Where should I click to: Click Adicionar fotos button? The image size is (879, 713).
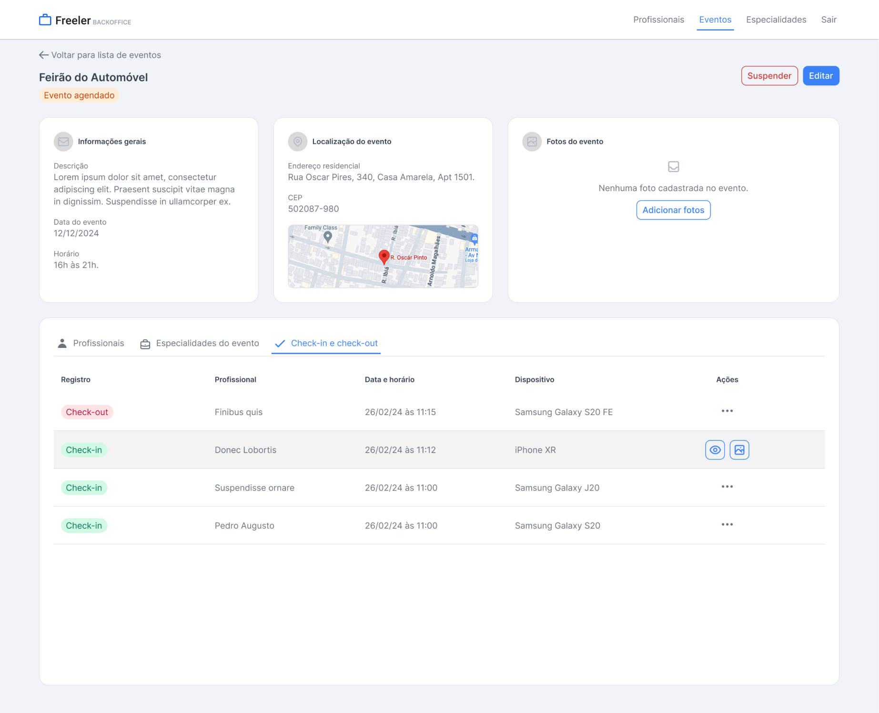(x=673, y=210)
